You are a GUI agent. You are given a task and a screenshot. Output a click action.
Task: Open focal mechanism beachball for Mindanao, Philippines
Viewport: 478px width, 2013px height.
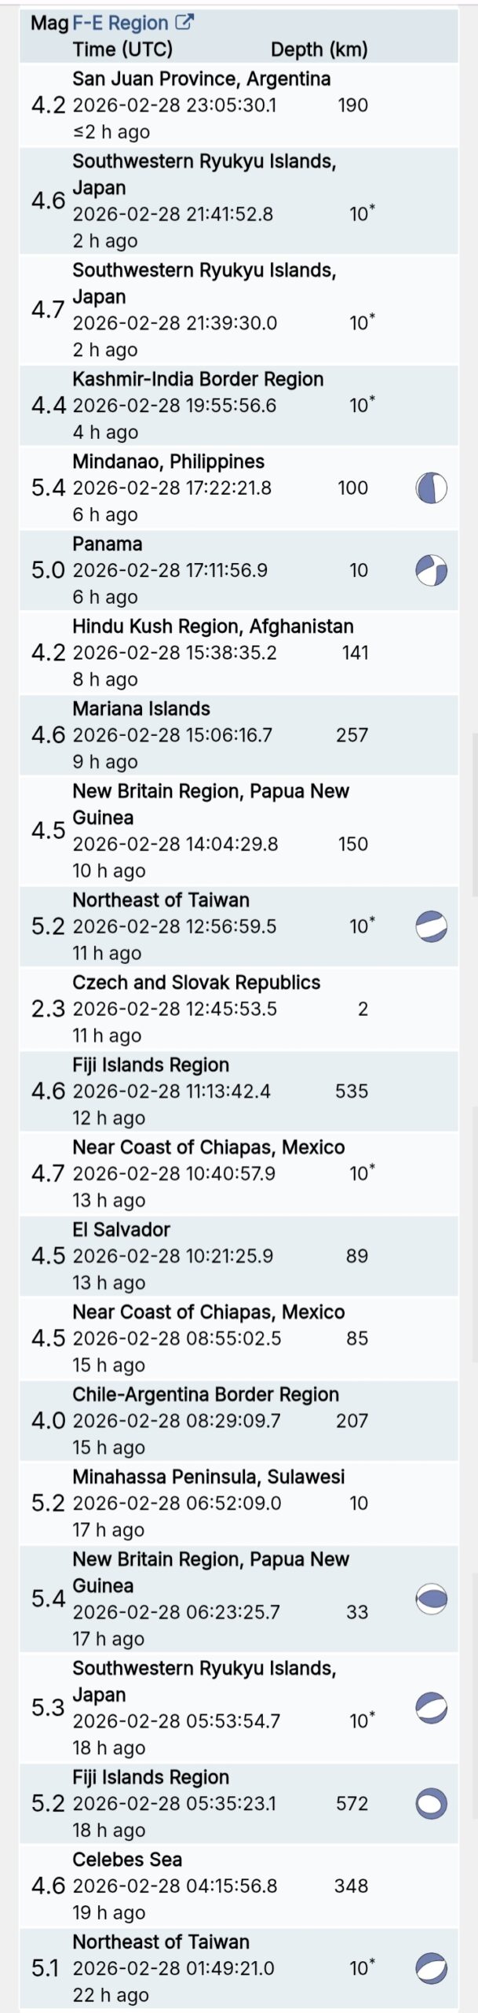click(x=431, y=488)
